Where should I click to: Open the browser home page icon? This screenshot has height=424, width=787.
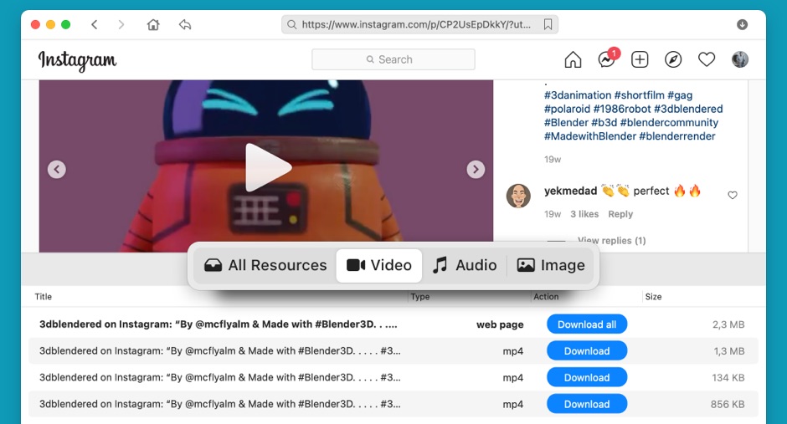pyautogui.click(x=153, y=24)
